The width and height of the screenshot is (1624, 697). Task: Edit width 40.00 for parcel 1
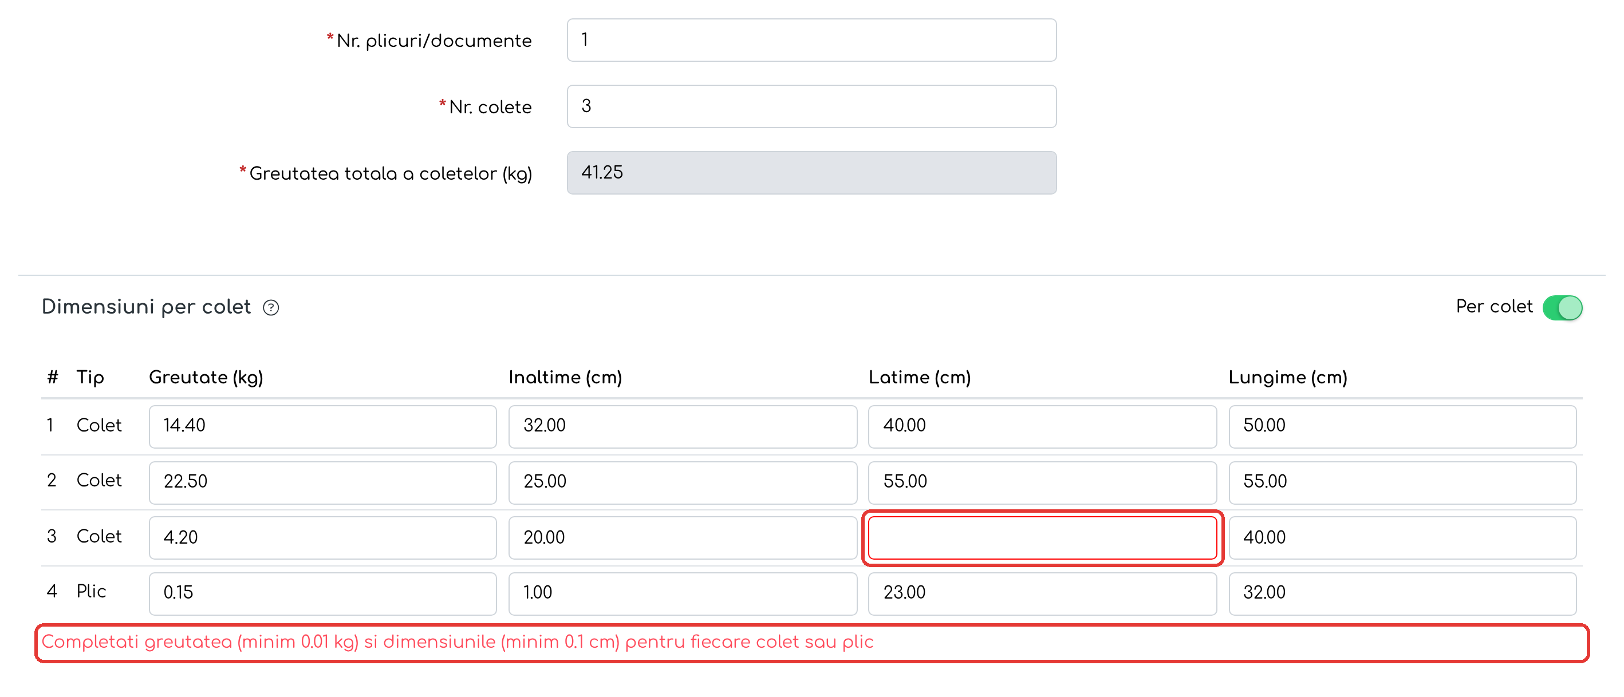(x=1043, y=427)
